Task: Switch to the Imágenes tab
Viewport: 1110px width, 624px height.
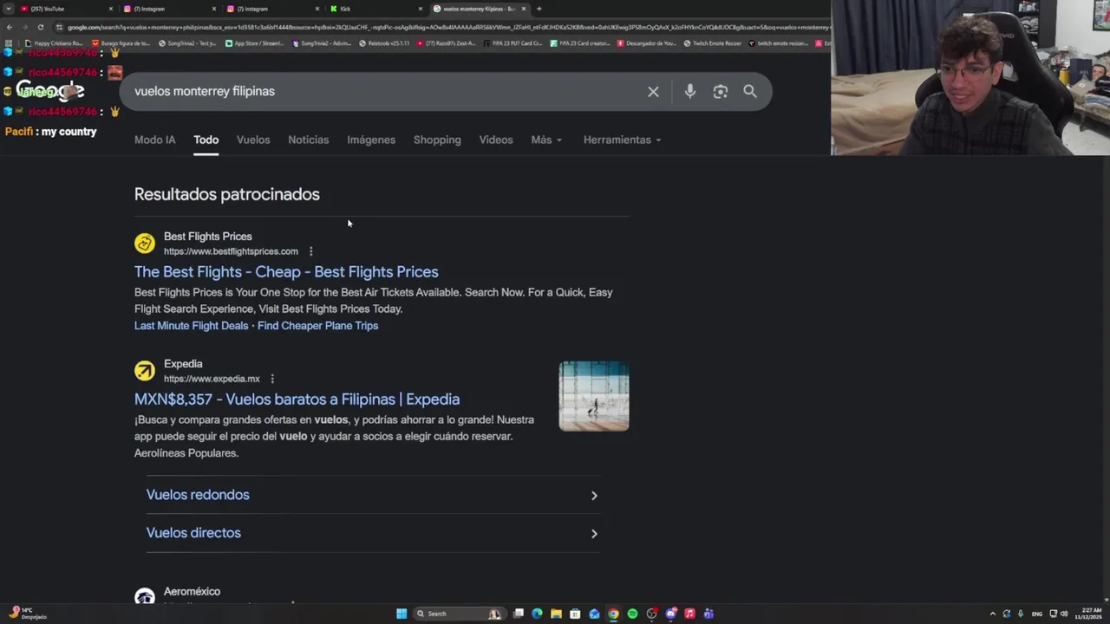Action: click(x=371, y=140)
